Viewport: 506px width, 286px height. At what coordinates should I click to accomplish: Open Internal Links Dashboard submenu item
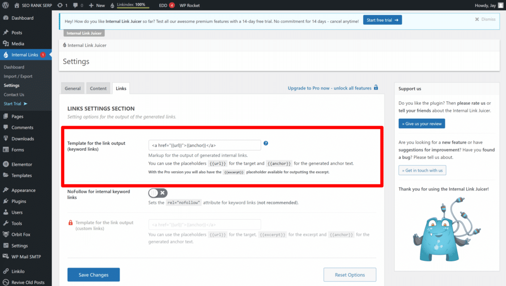point(14,67)
